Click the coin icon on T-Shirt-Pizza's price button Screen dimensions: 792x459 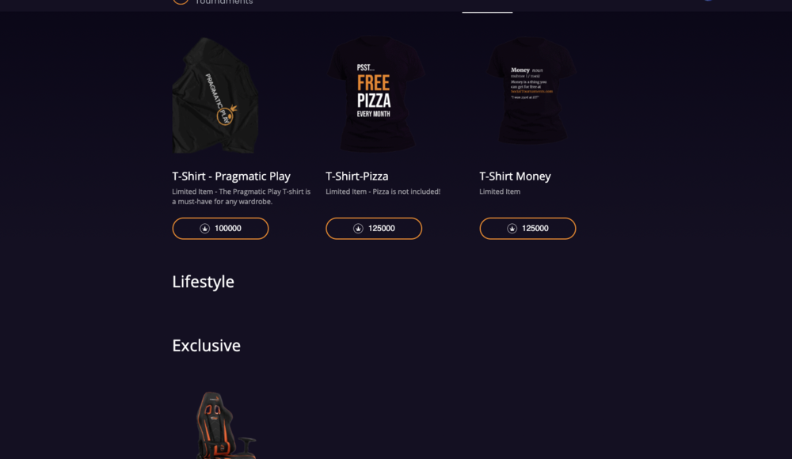pos(358,229)
